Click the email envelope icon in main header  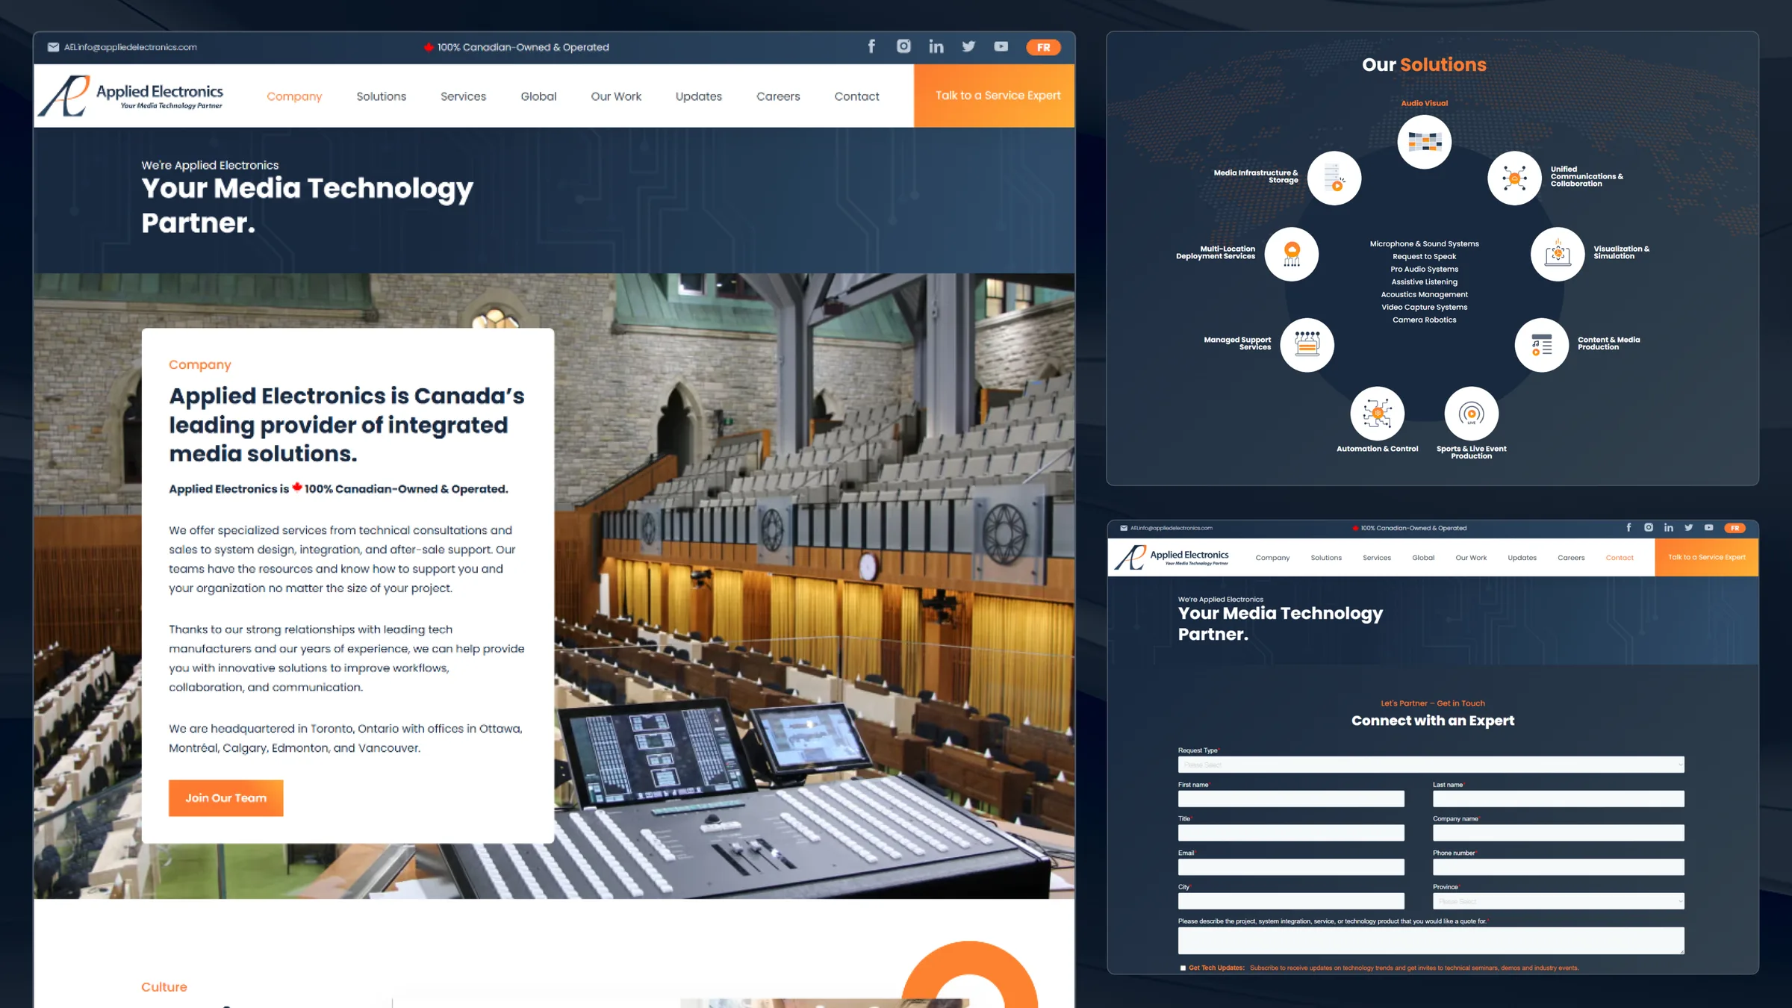(53, 47)
